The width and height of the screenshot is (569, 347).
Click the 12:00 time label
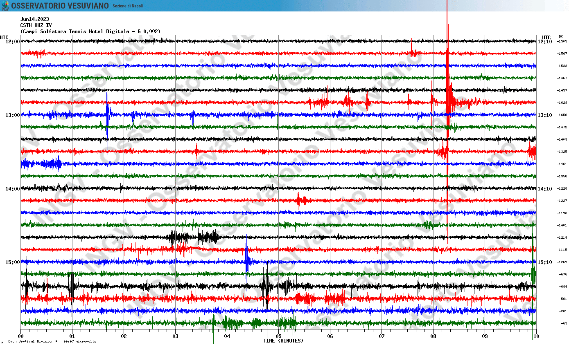click(12, 41)
